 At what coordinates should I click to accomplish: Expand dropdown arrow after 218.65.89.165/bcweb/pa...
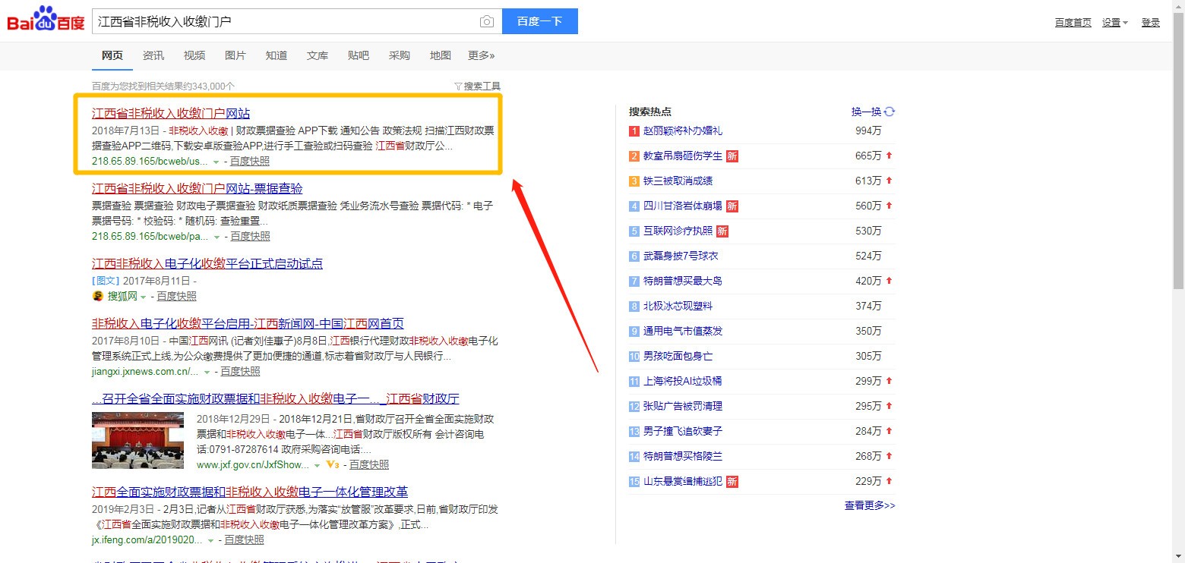coord(216,237)
